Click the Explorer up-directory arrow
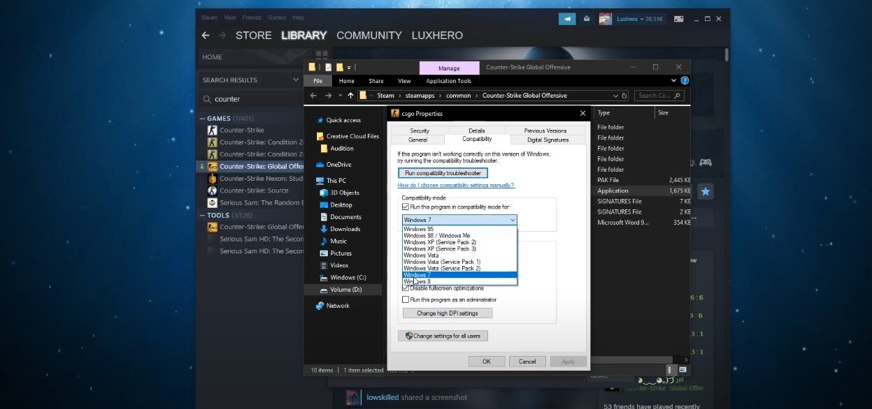872x409 pixels. 350,96
